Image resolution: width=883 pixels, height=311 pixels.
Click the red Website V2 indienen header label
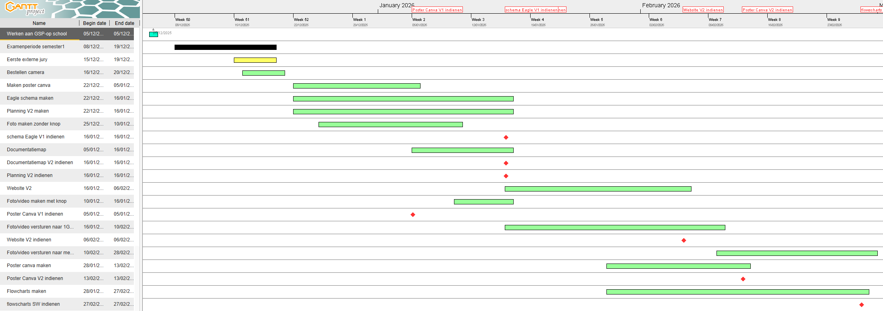point(703,10)
